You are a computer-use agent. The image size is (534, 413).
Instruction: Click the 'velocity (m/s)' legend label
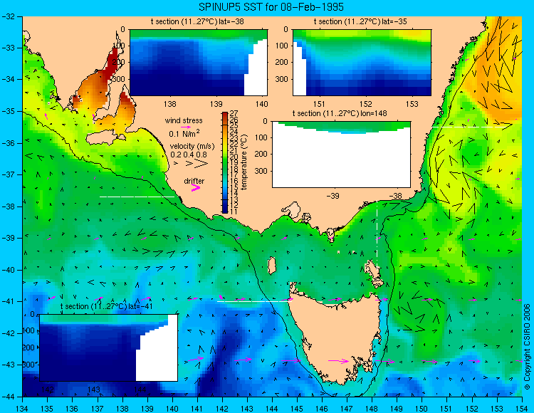point(192,147)
